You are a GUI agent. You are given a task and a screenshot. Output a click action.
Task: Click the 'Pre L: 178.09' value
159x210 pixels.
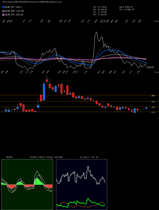point(100,12)
